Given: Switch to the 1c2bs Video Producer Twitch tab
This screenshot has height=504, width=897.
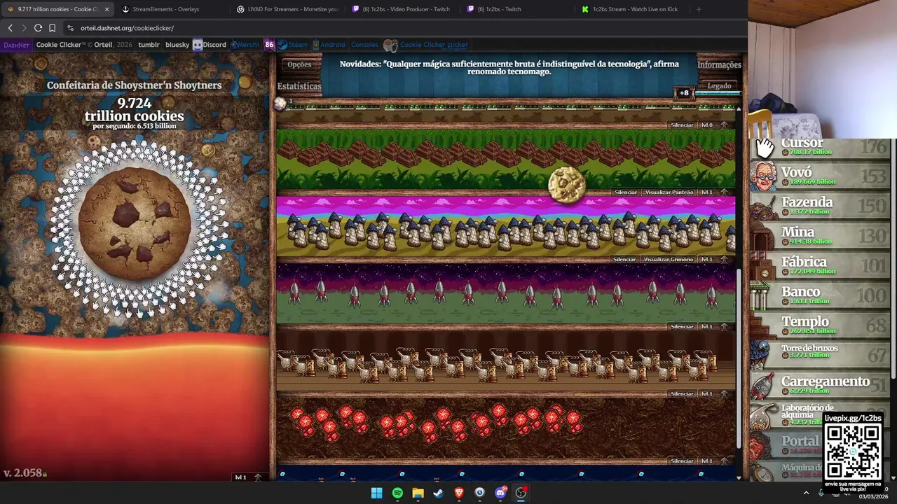Looking at the screenshot, I should 402,9.
